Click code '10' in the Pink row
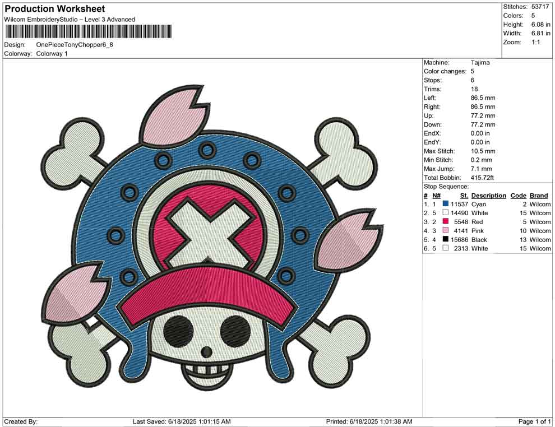This screenshot has width=555, height=427. tap(523, 230)
